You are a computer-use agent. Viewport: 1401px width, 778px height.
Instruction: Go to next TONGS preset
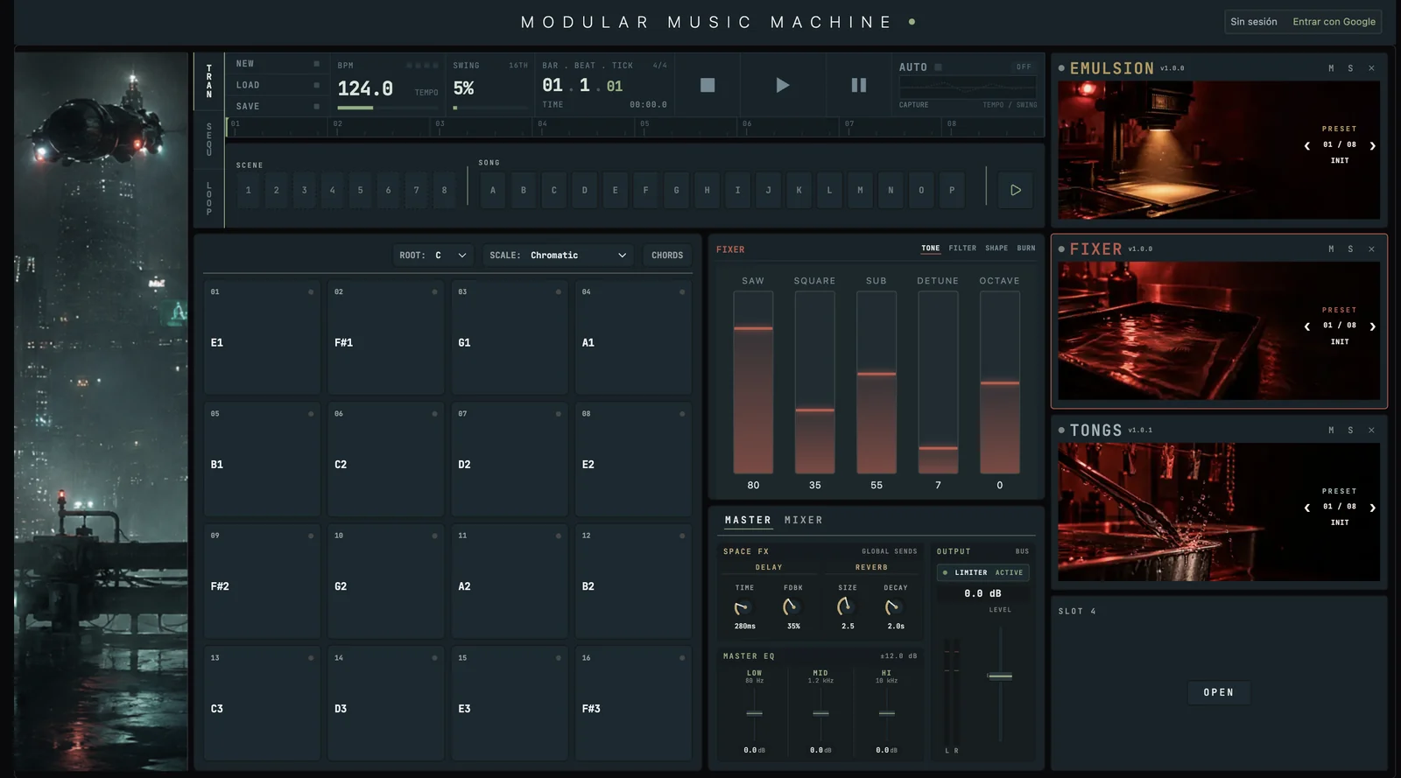[x=1372, y=508]
